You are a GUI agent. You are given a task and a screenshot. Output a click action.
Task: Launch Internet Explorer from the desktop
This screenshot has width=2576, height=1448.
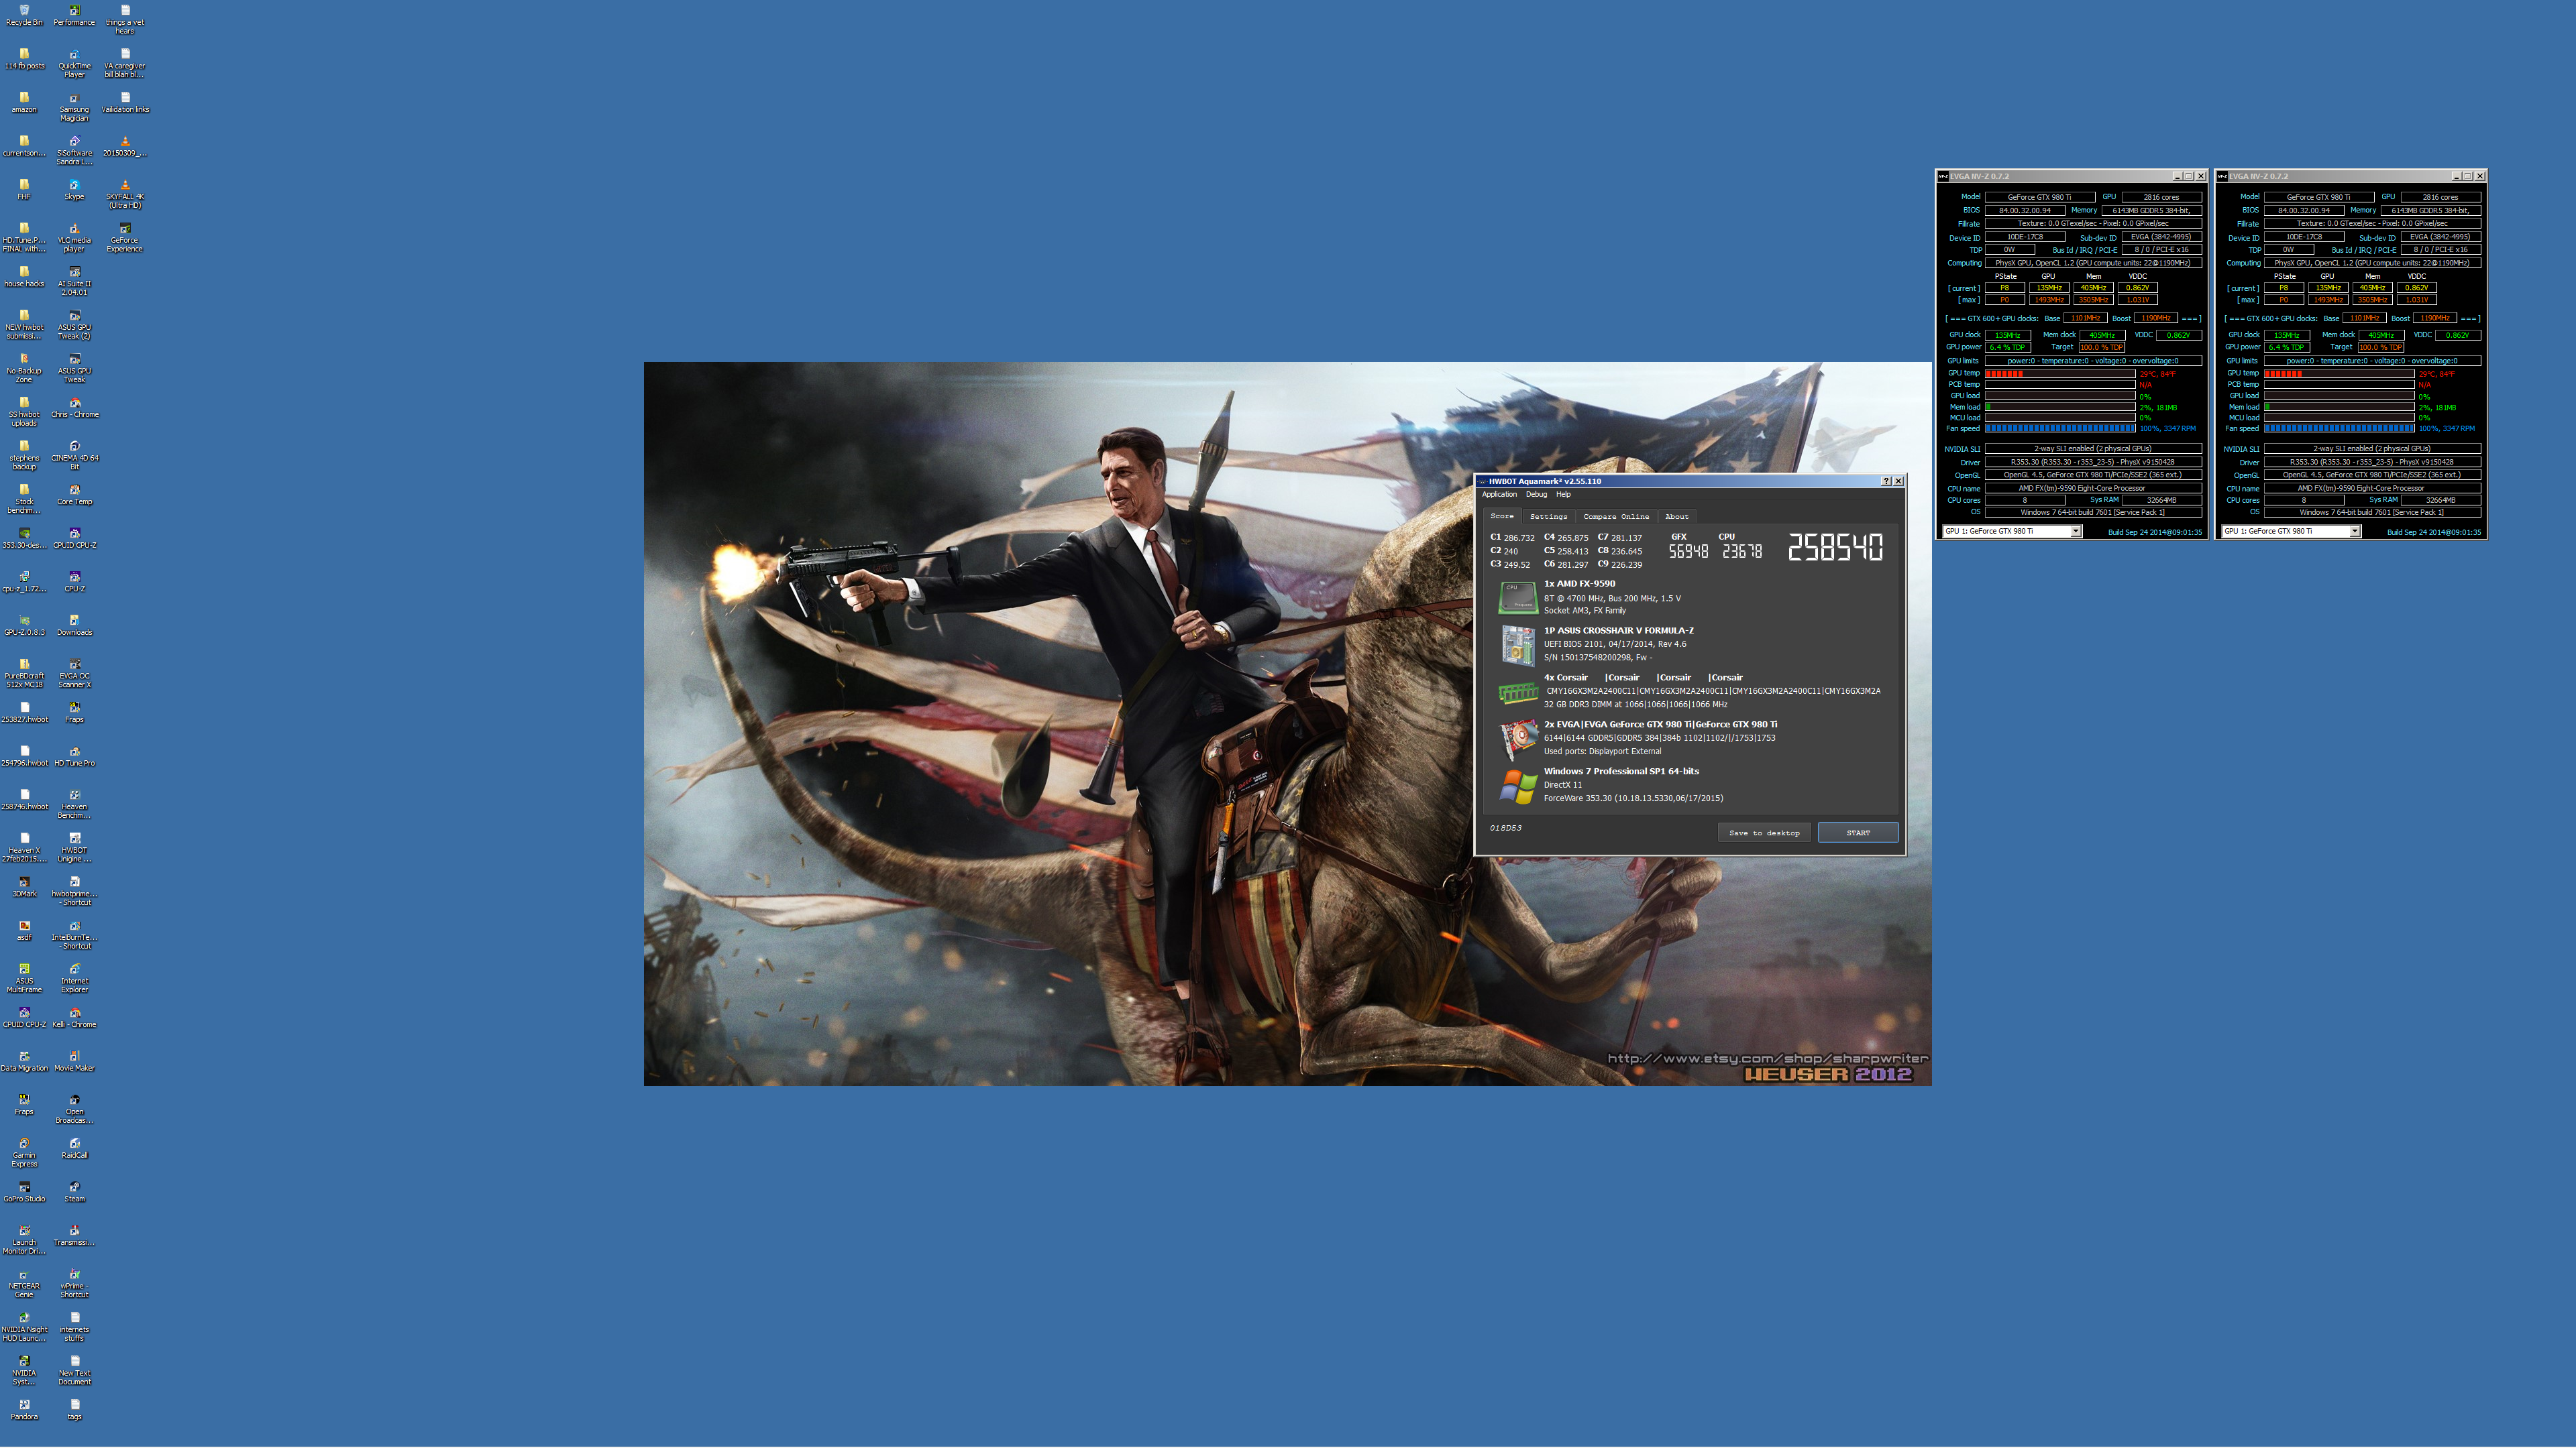74,978
